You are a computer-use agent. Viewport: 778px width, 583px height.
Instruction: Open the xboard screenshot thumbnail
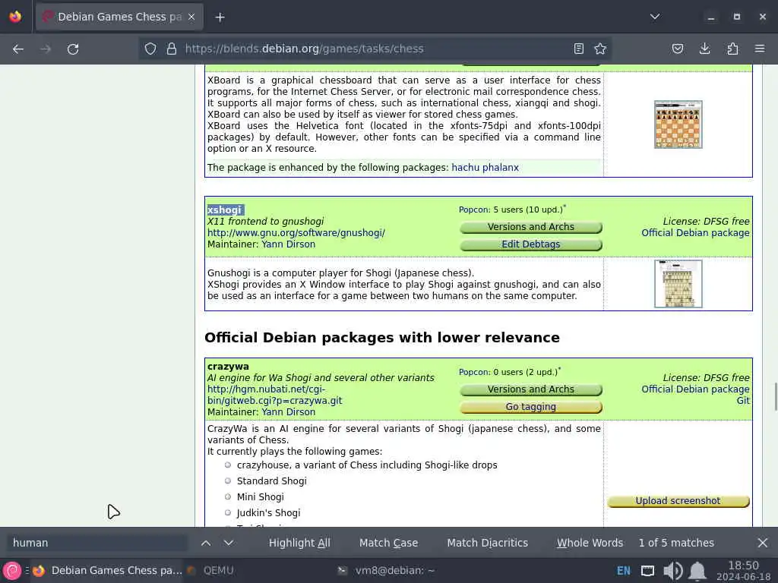tap(678, 124)
